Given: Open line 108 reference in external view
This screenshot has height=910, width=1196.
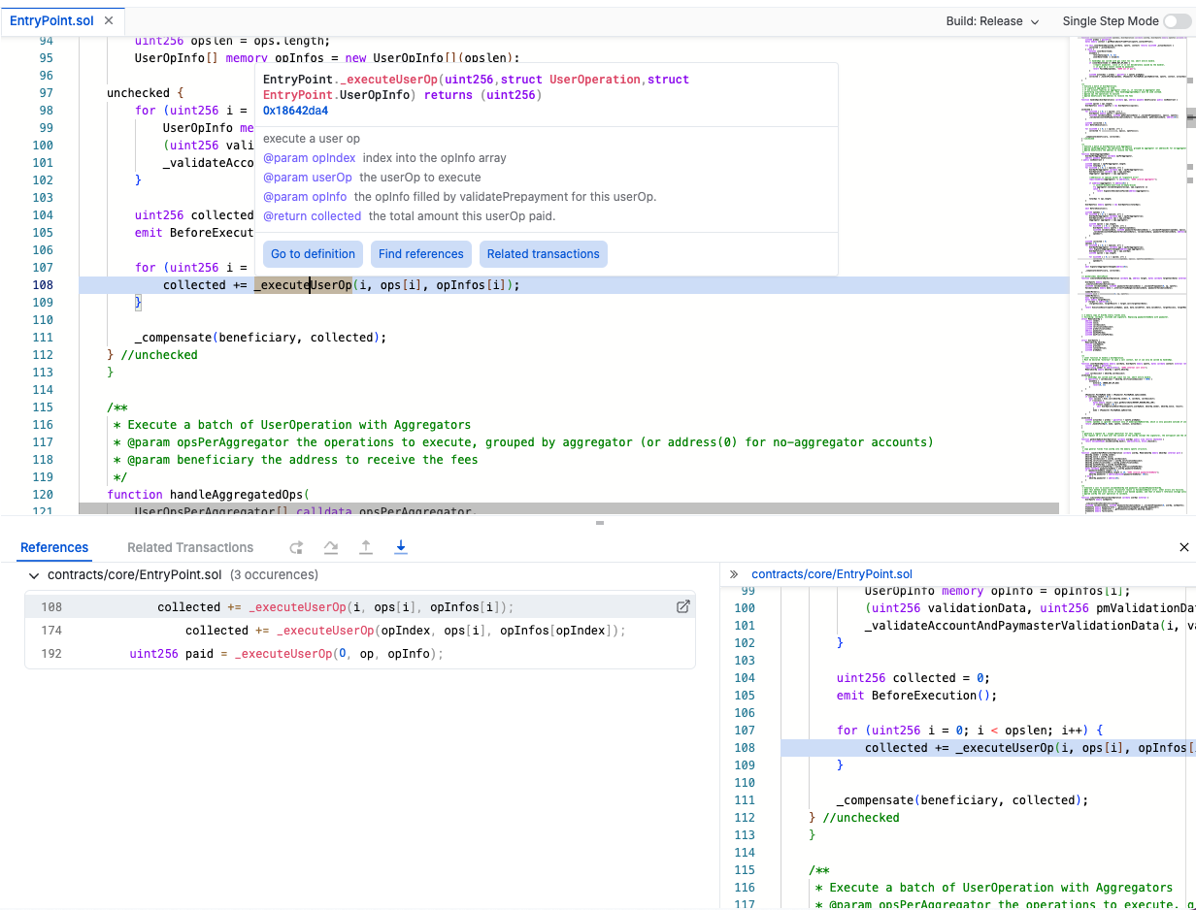Looking at the screenshot, I should click(682, 607).
